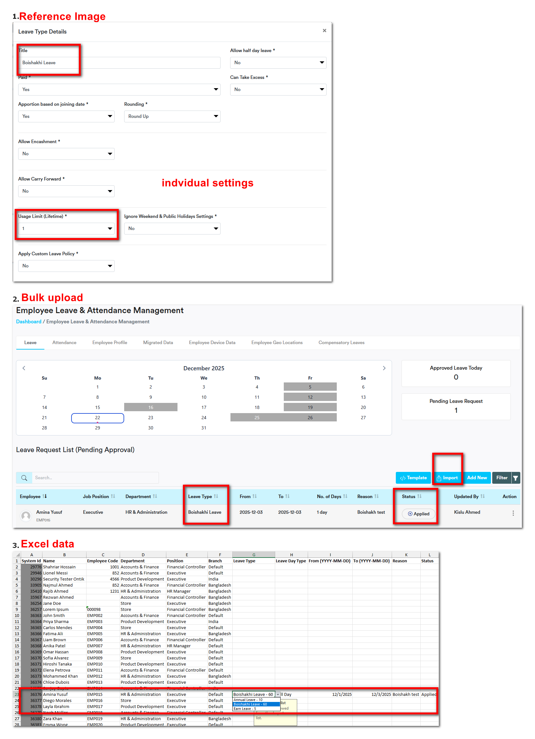Click the funnel filter icon
535x739 pixels.
(516, 478)
